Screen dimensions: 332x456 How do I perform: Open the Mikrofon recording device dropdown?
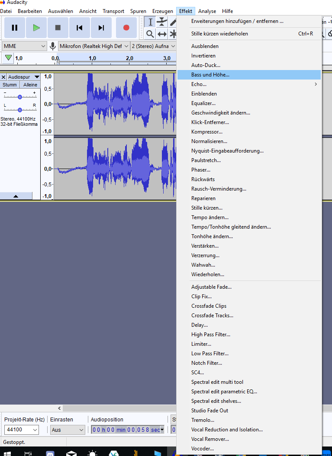pyautogui.click(x=94, y=46)
